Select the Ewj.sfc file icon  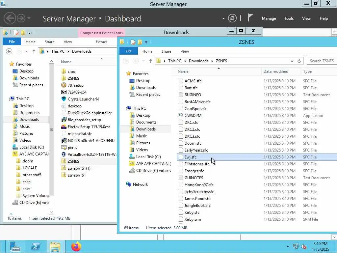click(181, 157)
